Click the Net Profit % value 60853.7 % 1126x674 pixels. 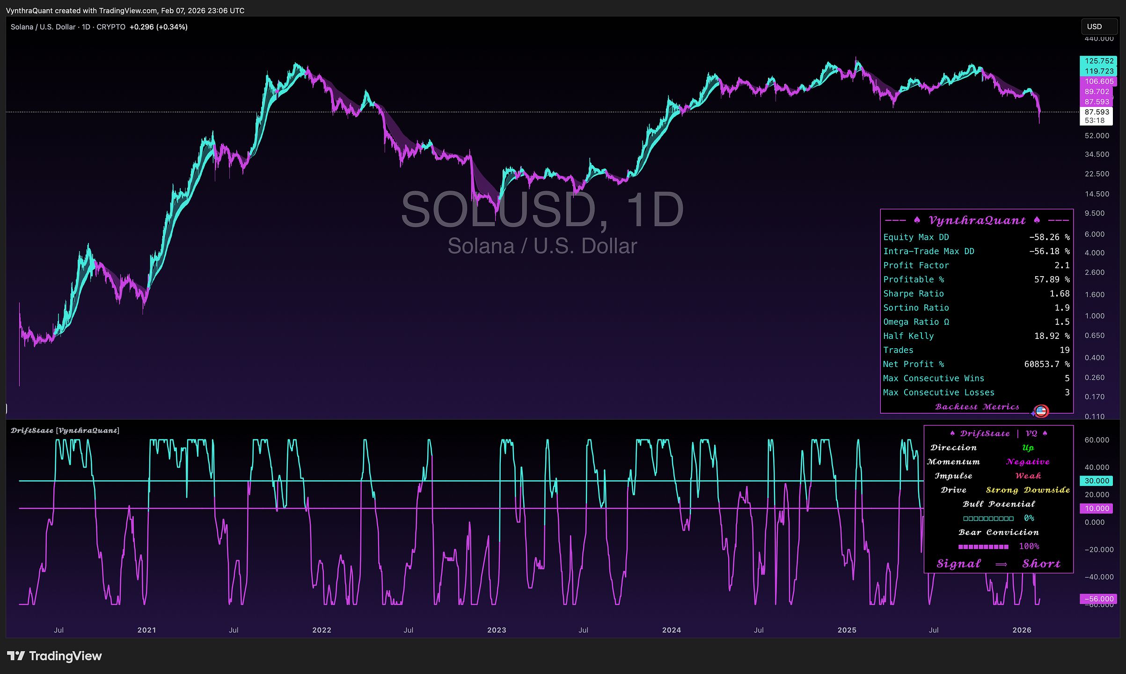point(1047,364)
